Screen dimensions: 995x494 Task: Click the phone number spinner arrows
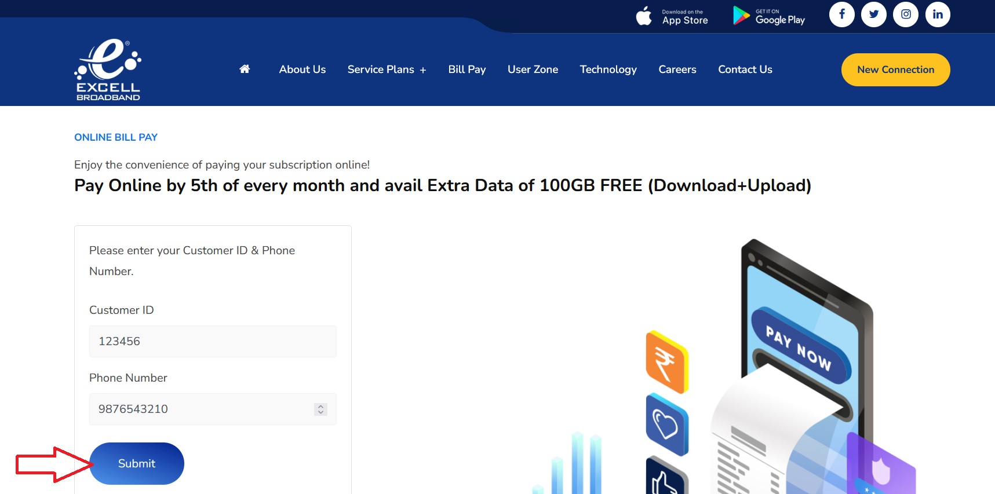[x=320, y=409]
